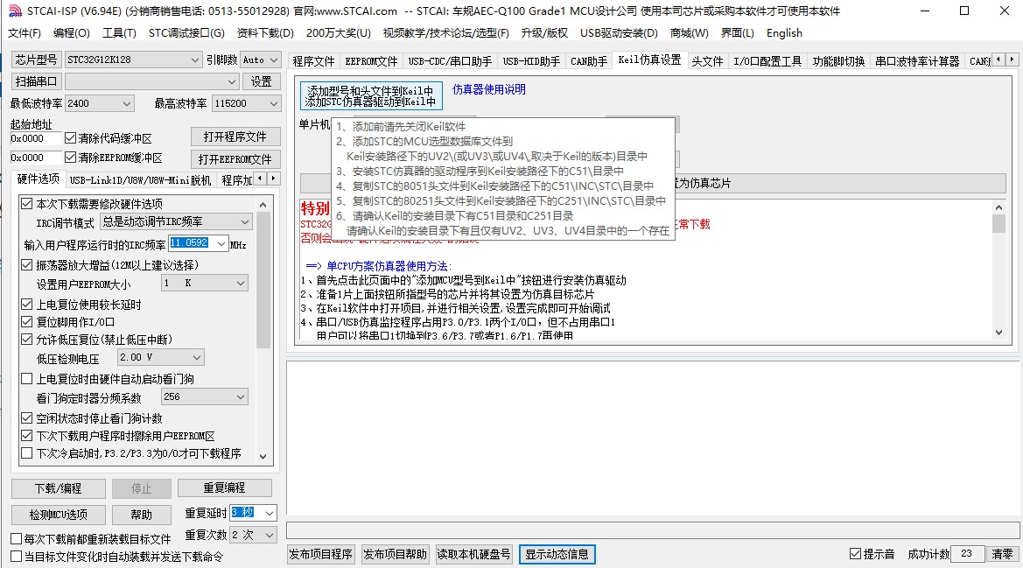The image size is (1023, 568).
Task: Click the STCAI-ISP app icon in title bar
Action: [14, 11]
